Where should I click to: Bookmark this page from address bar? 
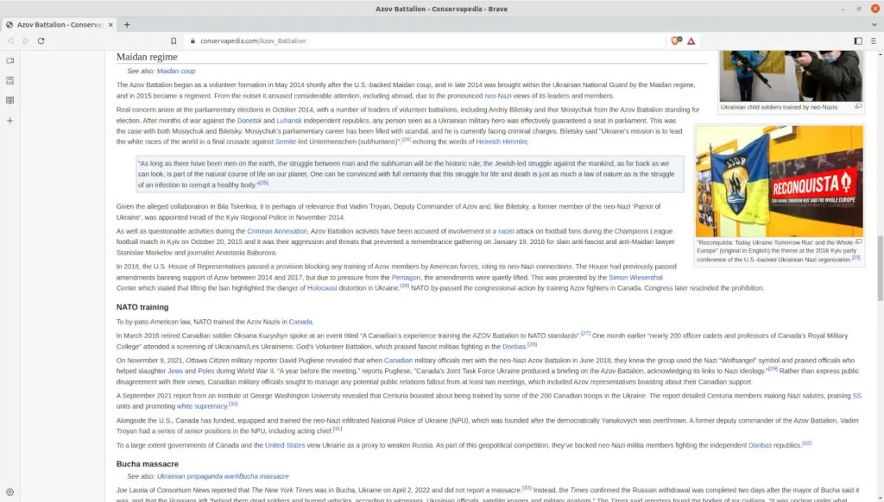point(174,41)
